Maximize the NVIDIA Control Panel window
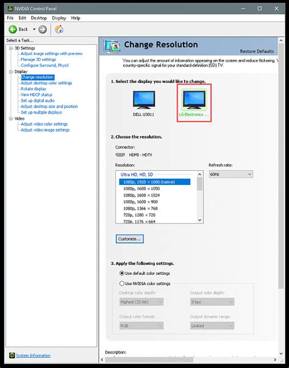This screenshot has height=368, width=289. pyautogui.click(x=260, y=9)
